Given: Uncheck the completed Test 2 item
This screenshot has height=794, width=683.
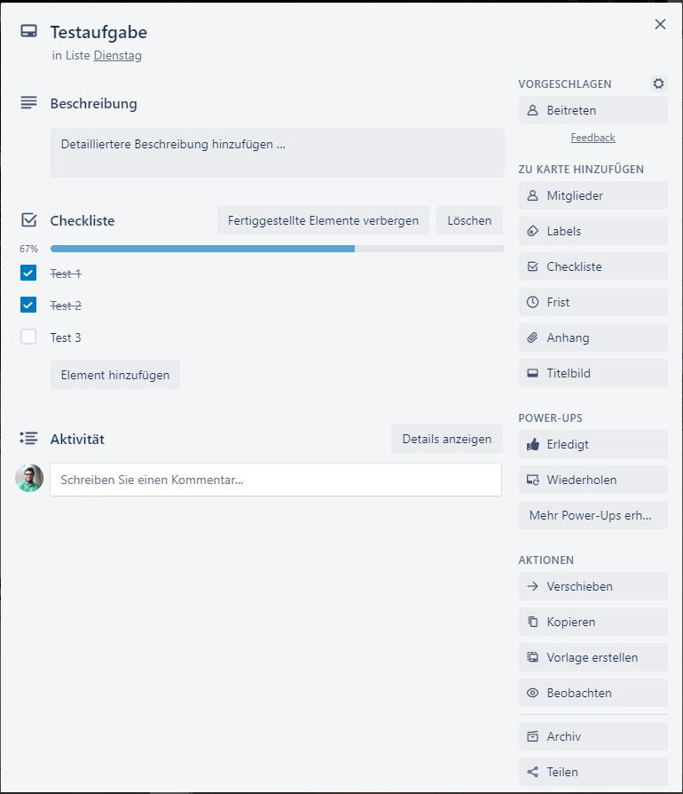Looking at the screenshot, I should [x=29, y=306].
